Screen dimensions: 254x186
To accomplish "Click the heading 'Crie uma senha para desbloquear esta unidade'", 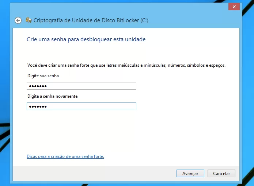I will click(x=86, y=39).
